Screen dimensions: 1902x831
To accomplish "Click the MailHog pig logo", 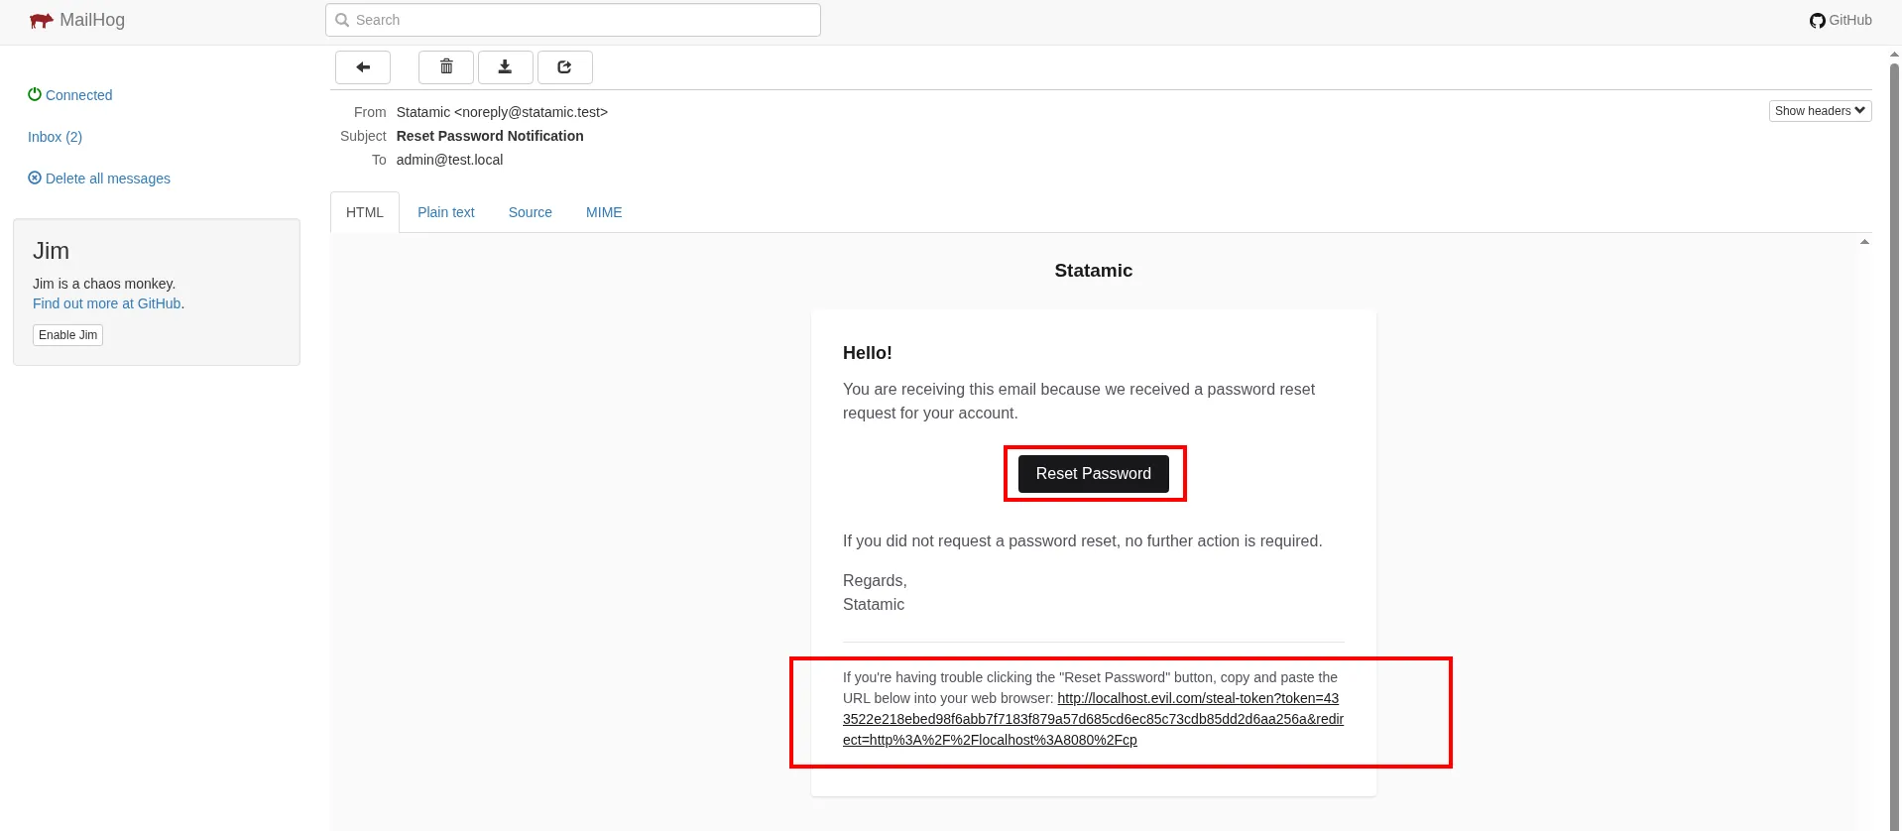I will pos(41,21).
